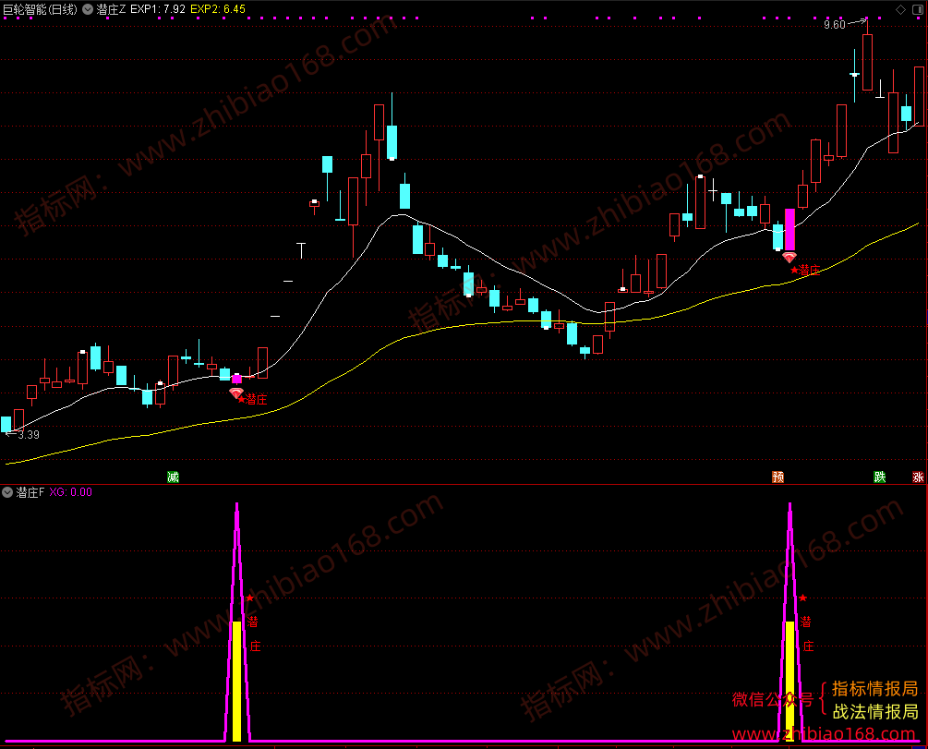Screen dimensions: 928x749
Task: Click the green 减 marker at bottom
Action: (173, 477)
